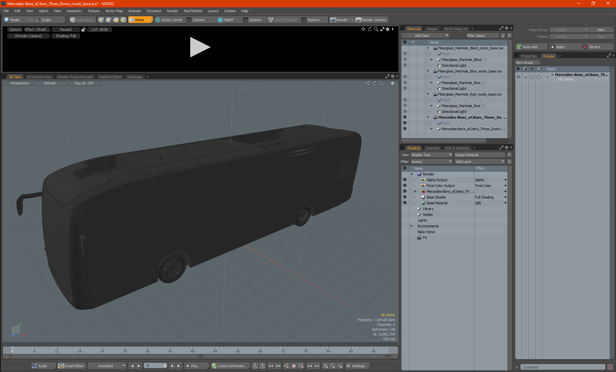Viewport: 616px width, 372px height.
Task: Switch to the UV Texture View tab
Action: coord(39,77)
